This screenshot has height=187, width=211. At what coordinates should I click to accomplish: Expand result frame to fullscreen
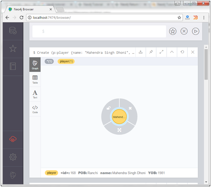pyautogui.click(x=161, y=52)
